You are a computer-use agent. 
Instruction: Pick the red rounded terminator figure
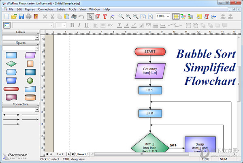[x=11, y=89]
